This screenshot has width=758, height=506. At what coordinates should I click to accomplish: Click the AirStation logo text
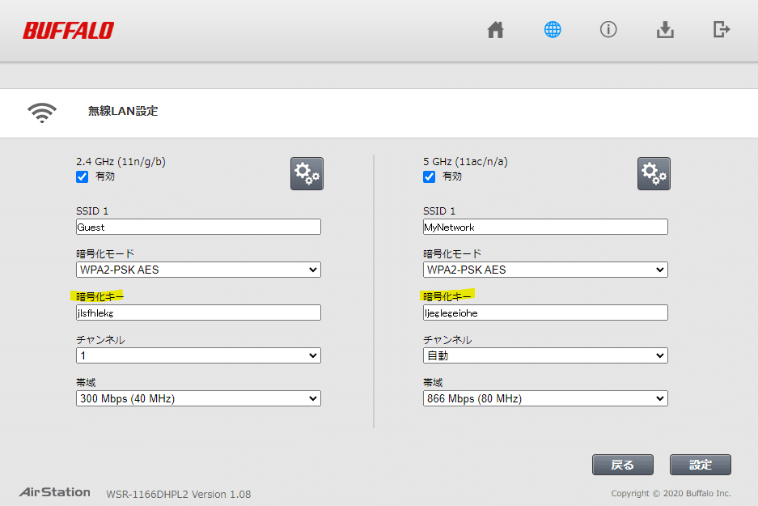[55, 492]
